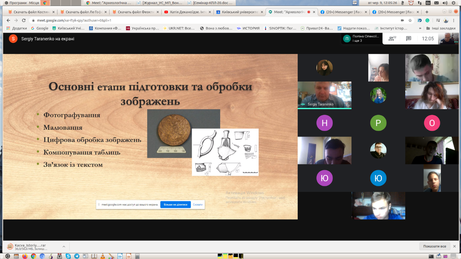
Task: Toggle the En keyboard layout indicator
Action: tap(428, 3)
